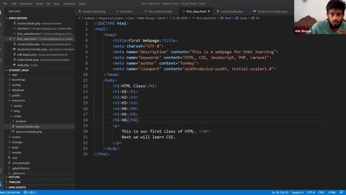346x195 pixels.
Task: Change end of line sequence CRLF
Action: point(321,193)
